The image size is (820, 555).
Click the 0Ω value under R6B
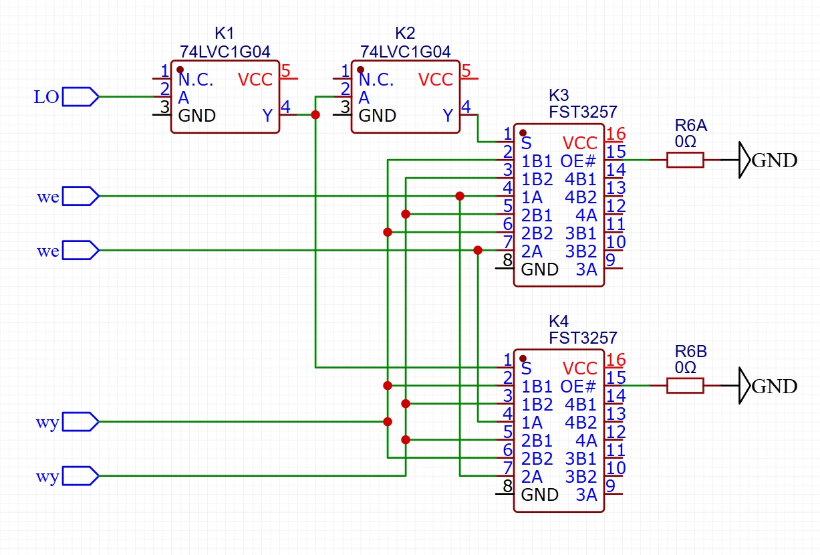pyautogui.click(x=686, y=367)
